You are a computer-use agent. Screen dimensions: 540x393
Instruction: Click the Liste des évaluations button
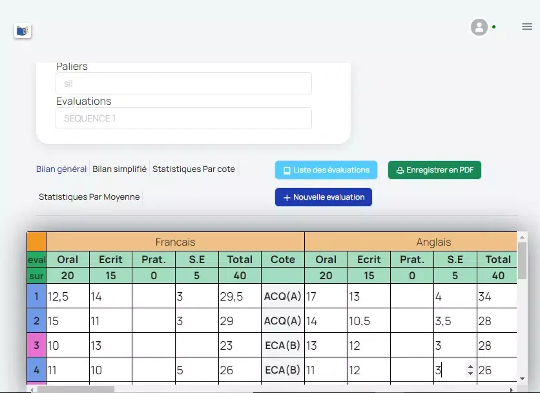pos(326,170)
